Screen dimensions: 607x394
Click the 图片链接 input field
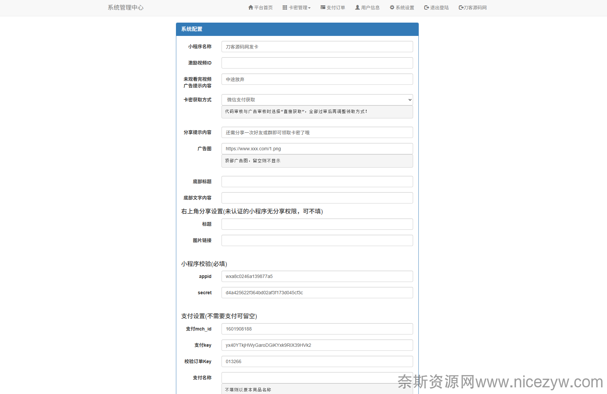click(317, 240)
